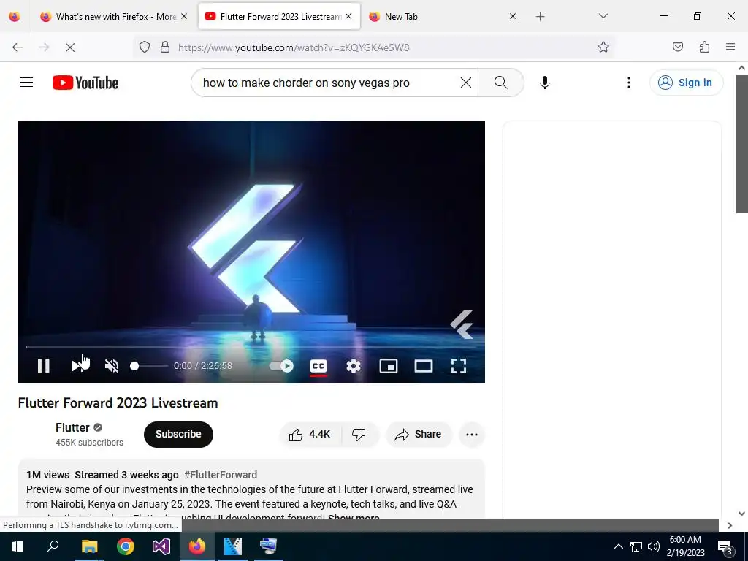Close the Flutter Forward tab

click(x=348, y=16)
